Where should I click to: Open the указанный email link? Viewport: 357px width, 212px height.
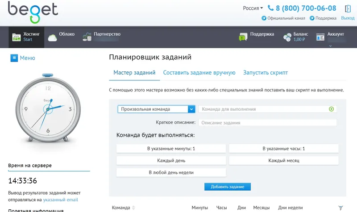tap(60, 200)
